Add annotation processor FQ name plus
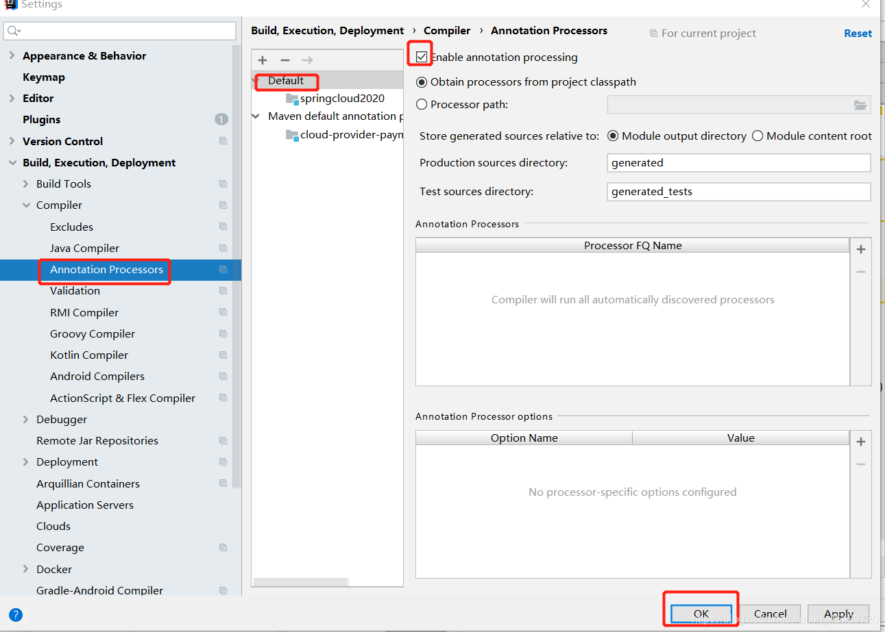This screenshot has height=632, width=885. (861, 249)
